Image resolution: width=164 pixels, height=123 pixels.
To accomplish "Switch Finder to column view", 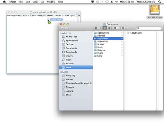I will click(x=105, y=28).
